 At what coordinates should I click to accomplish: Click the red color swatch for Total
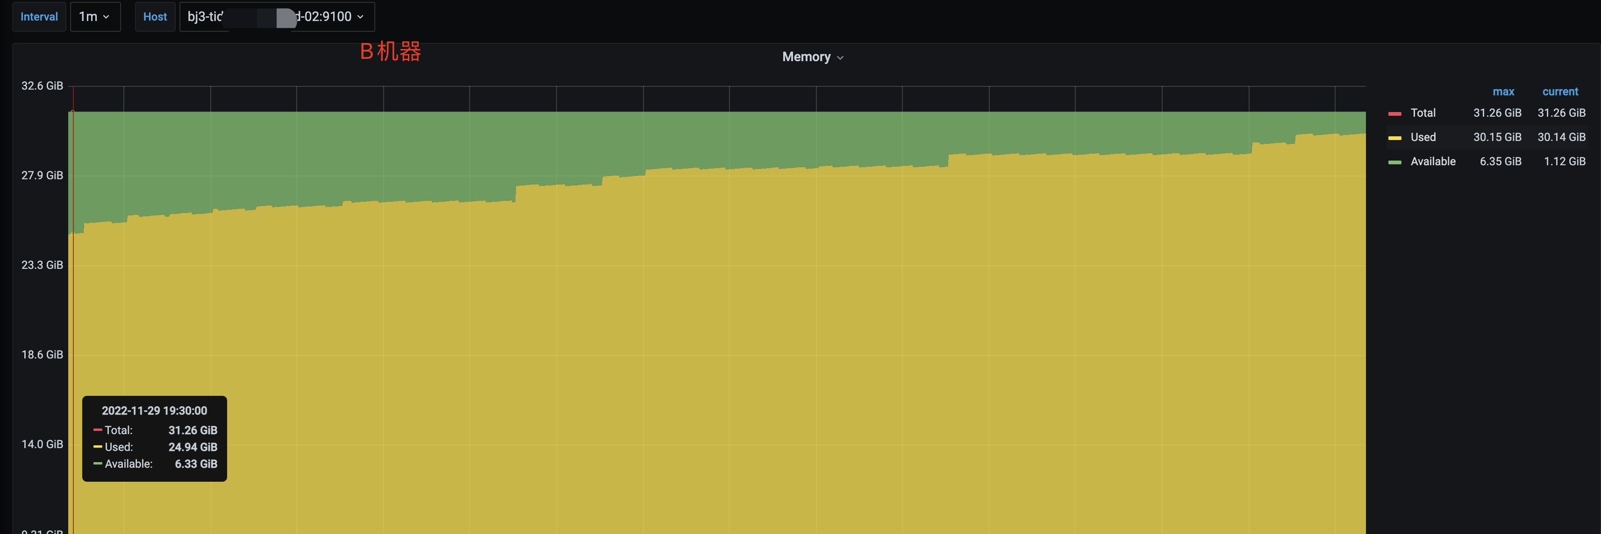tap(1394, 113)
